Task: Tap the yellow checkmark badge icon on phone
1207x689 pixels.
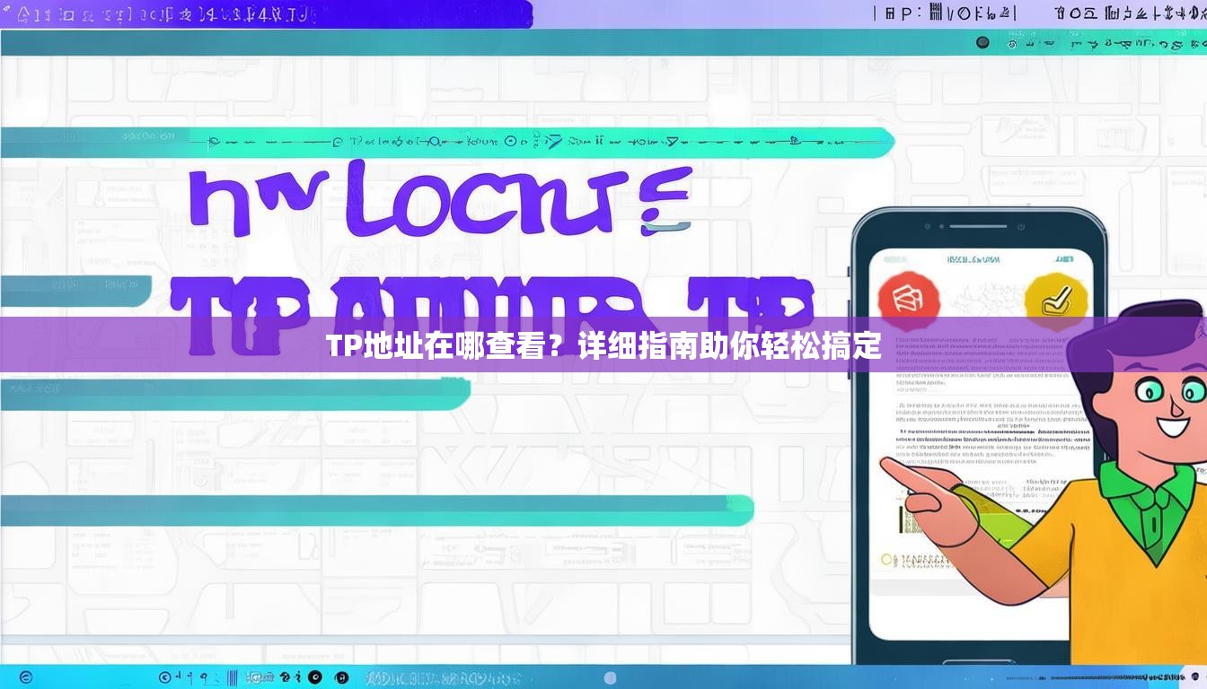Action: [1055, 301]
